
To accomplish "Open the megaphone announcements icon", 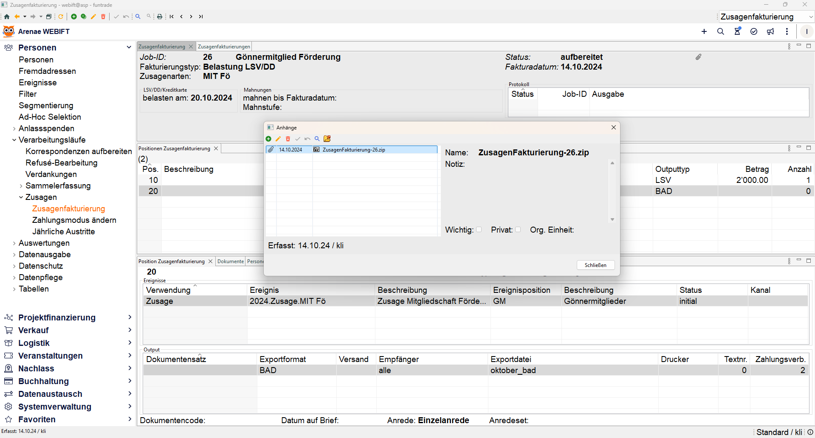I will (x=770, y=31).
